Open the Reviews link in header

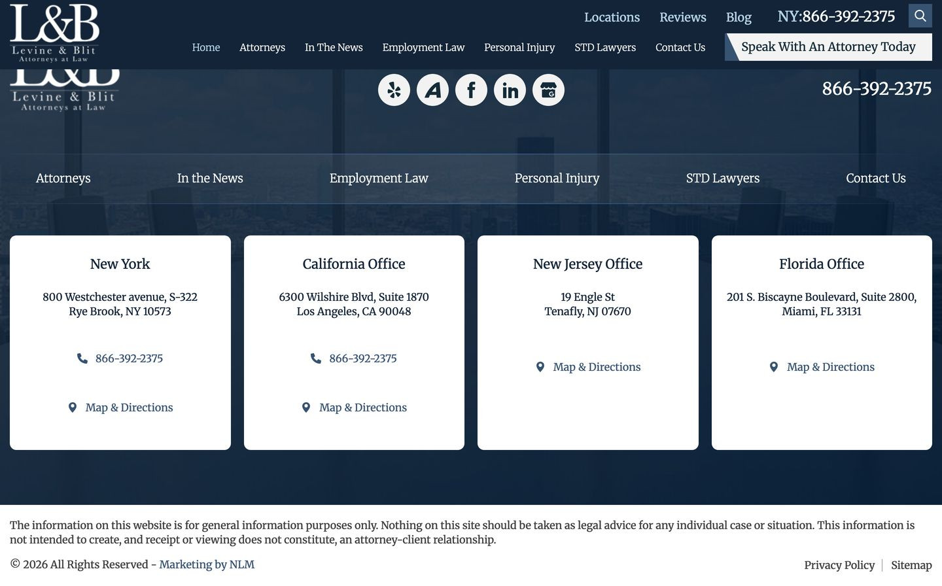coord(683,17)
